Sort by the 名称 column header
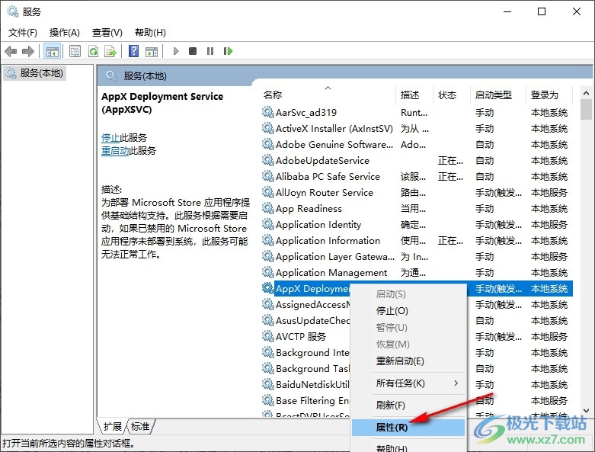The height and width of the screenshot is (452, 595). coord(328,95)
